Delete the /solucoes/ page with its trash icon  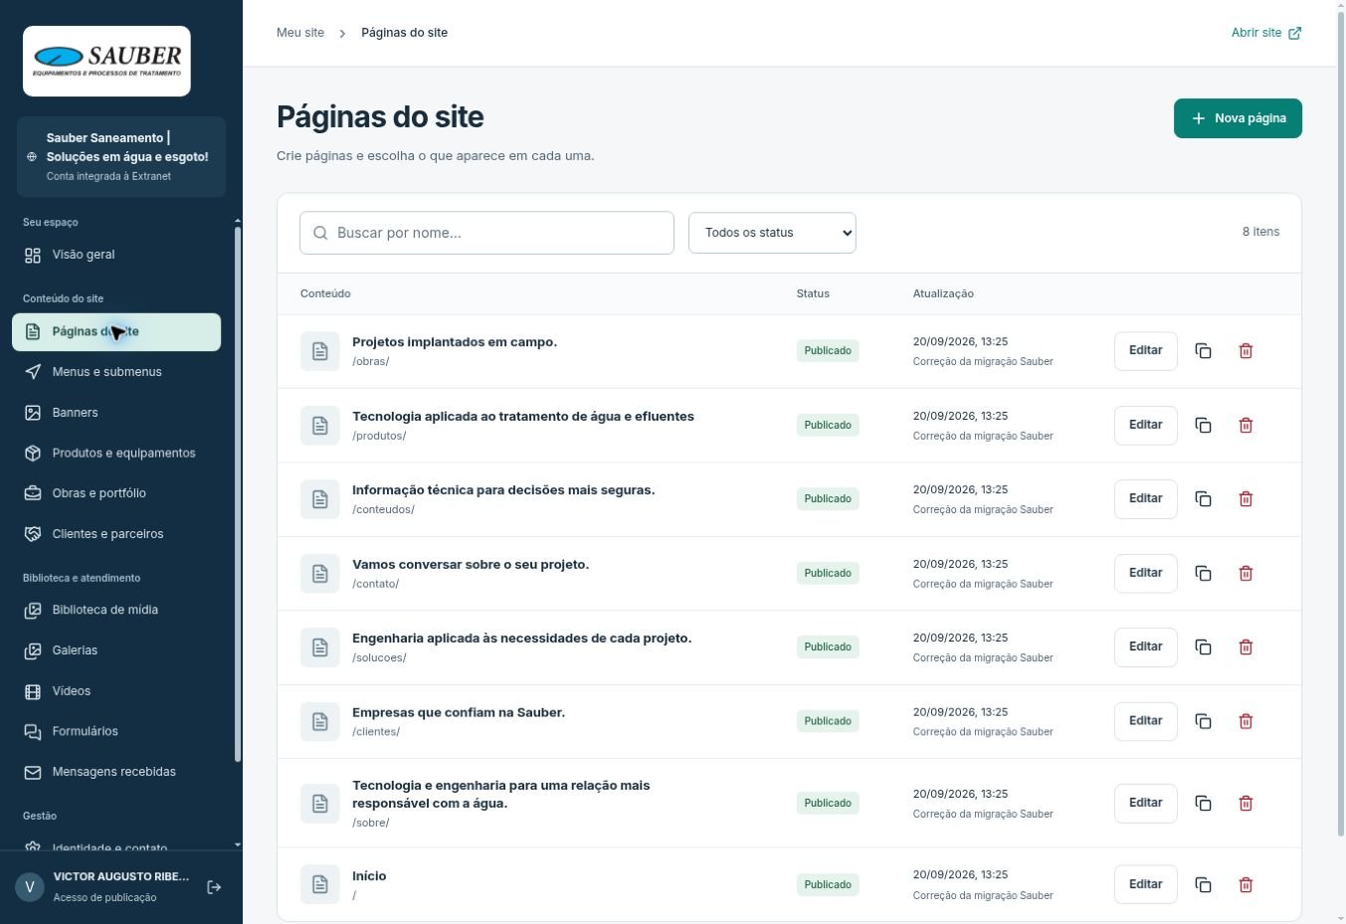point(1246,647)
